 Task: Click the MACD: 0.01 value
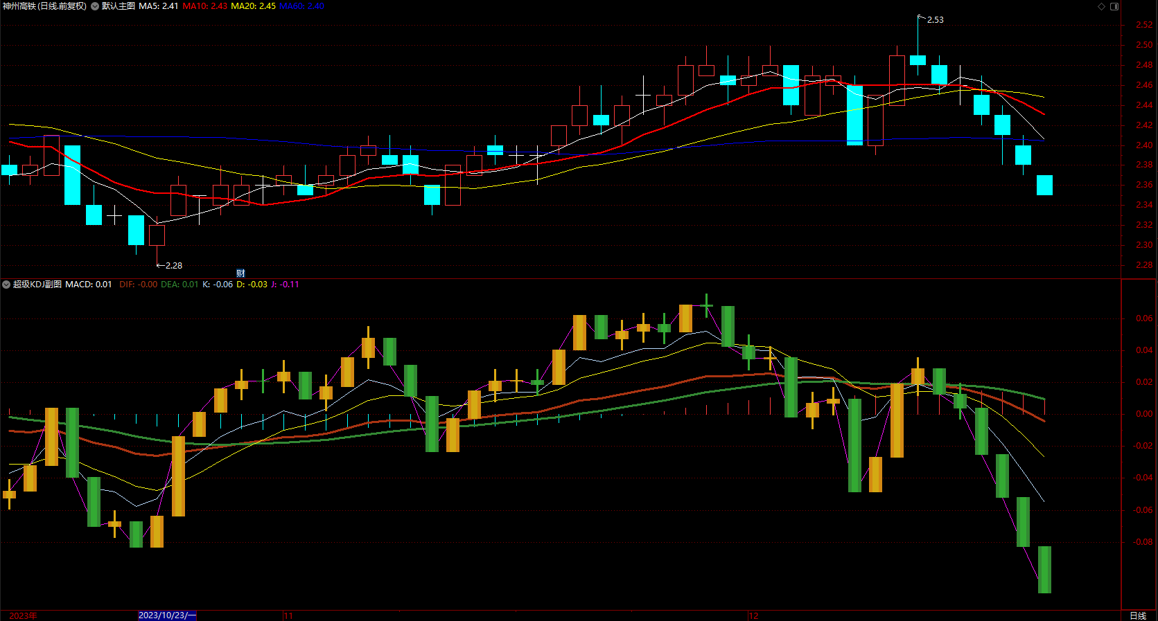pyautogui.click(x=89, y=285)
